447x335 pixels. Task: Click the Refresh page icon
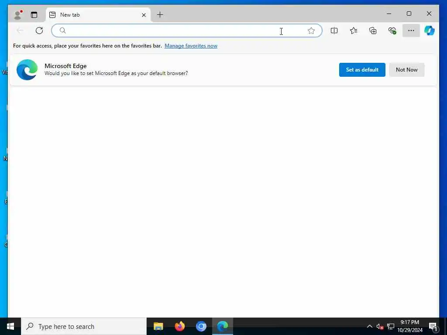(x=39, y=31)
